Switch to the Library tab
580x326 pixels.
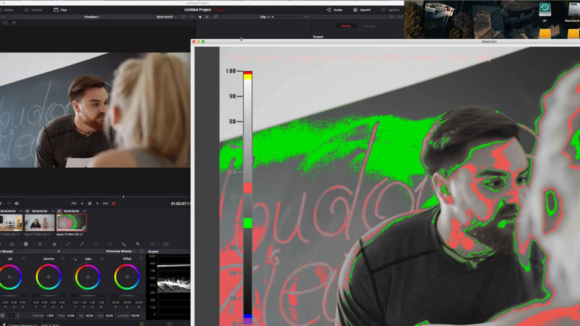(346, 26)
